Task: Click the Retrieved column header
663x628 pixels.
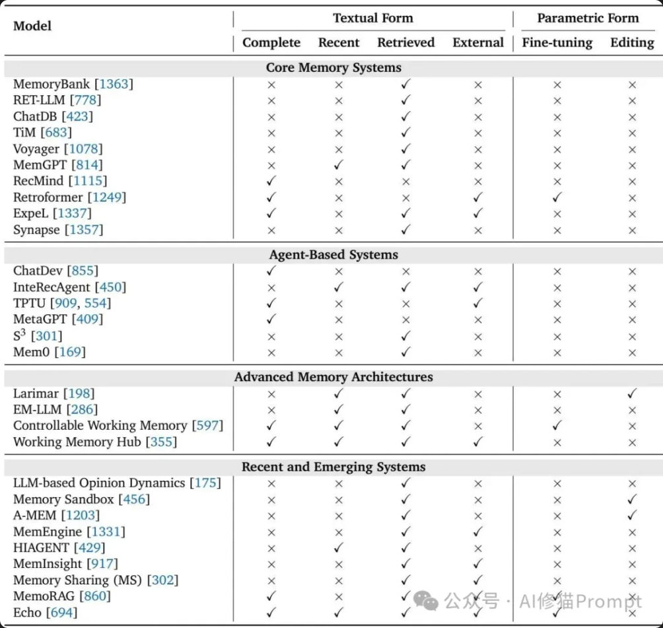Action: (x=405, y=43)
